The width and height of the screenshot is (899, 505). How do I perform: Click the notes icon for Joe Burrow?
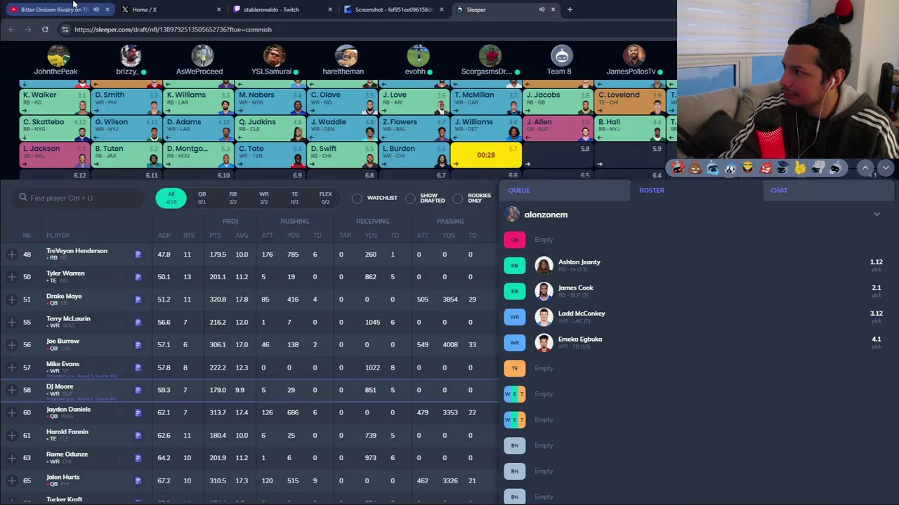click(138, 344)
